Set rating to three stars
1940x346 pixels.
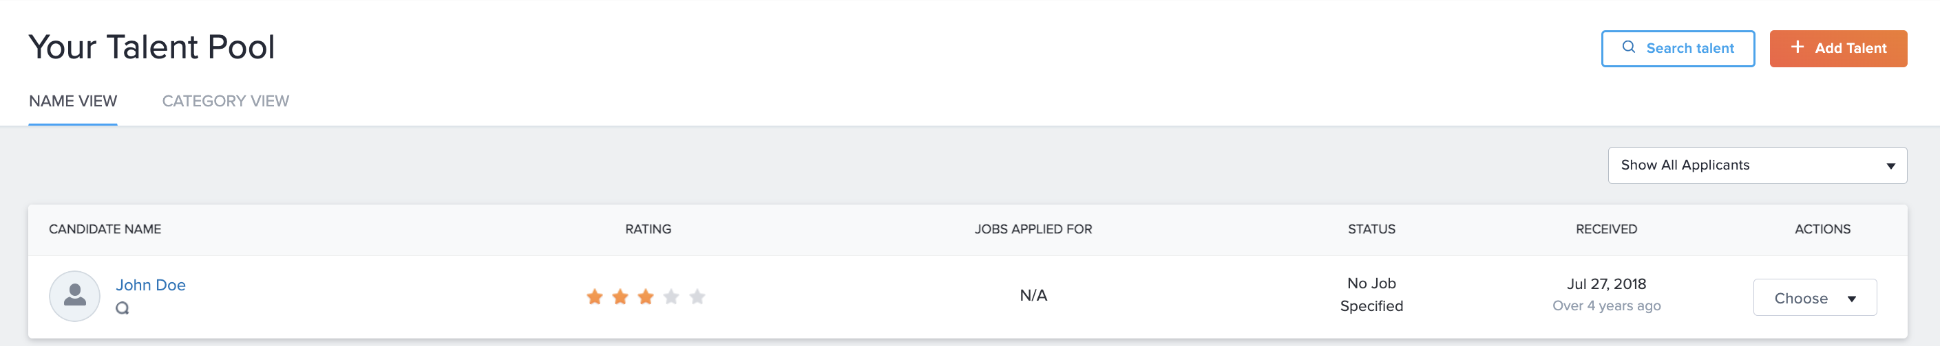[x=646, y=297]
